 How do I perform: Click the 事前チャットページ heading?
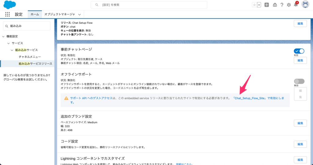(x=76, y=49)
